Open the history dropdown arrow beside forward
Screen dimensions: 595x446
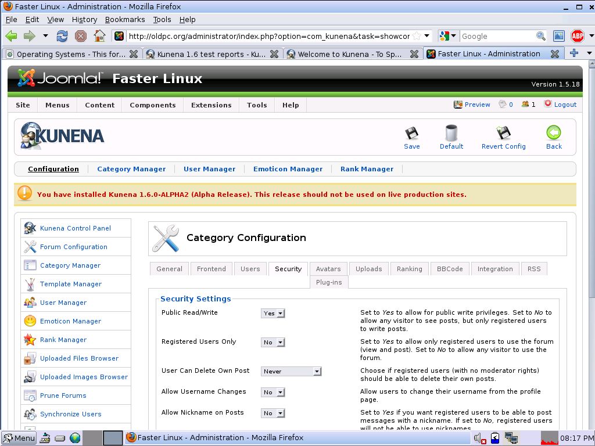pyautogui.click(x=45, y=36)
